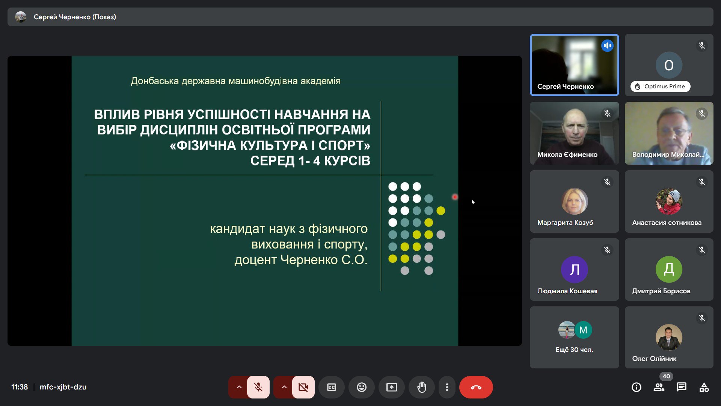Open emoji reactions button
This screenshot has width=721, height=406.
tap(362, 387)
